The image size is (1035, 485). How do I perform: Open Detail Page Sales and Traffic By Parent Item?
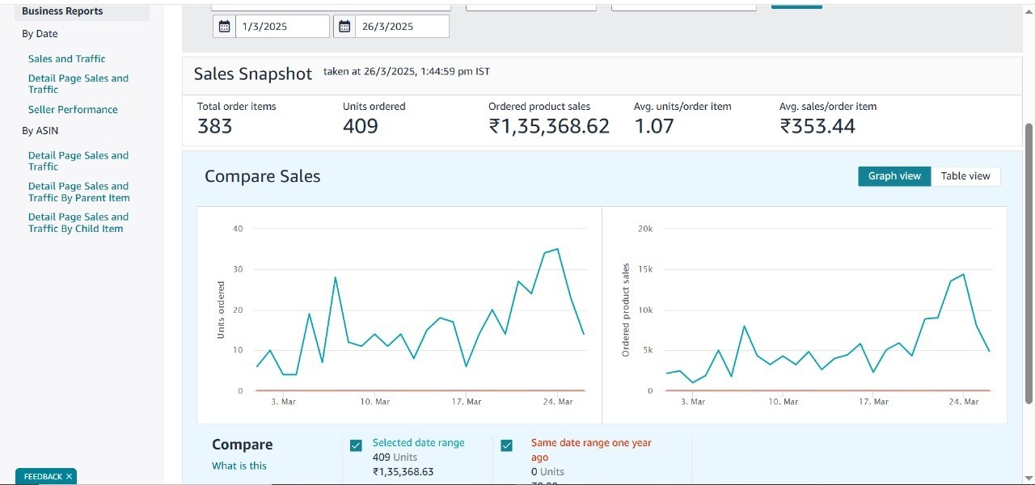click(x=78, y=192)
